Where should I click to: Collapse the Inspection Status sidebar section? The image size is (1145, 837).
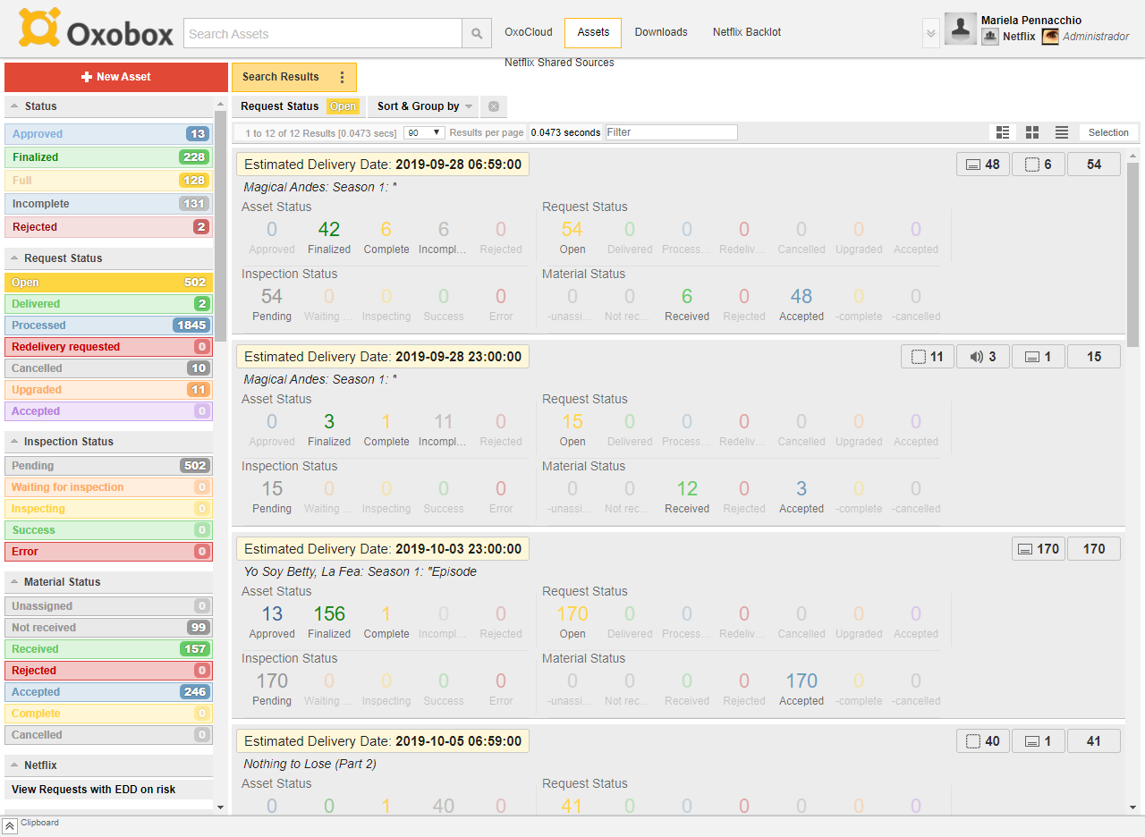108,442
